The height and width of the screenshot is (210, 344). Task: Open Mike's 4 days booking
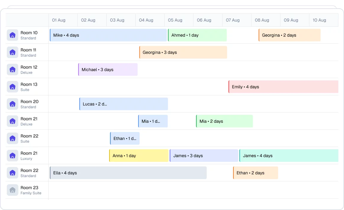(108, 35)
